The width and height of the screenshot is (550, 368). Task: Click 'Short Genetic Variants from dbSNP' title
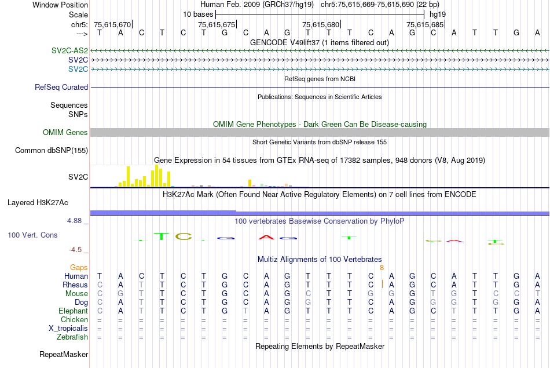tap(320, 142)
